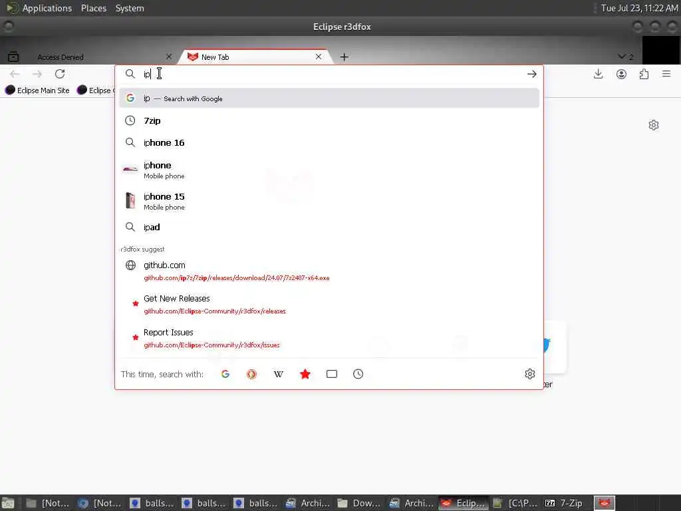
Task: Click the address bar input showing ip
Action: pyautogui.click(x=330, y=74)
